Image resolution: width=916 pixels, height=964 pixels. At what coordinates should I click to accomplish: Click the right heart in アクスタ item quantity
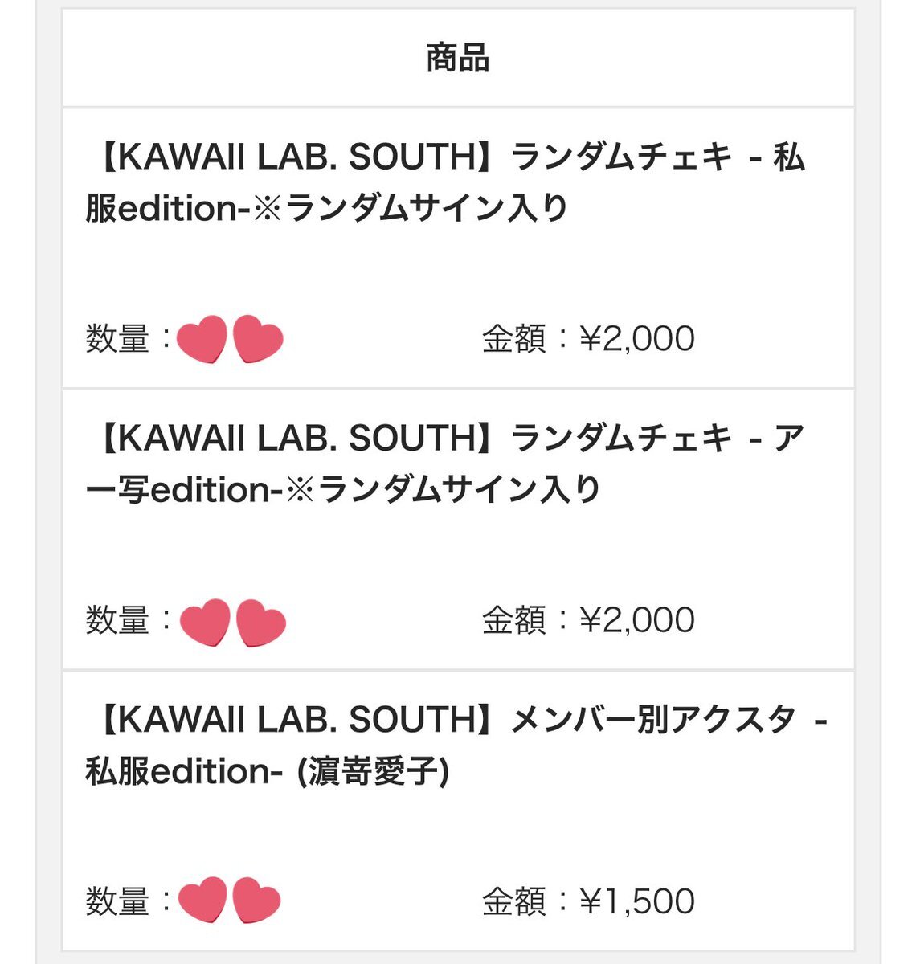coord(256,901)
